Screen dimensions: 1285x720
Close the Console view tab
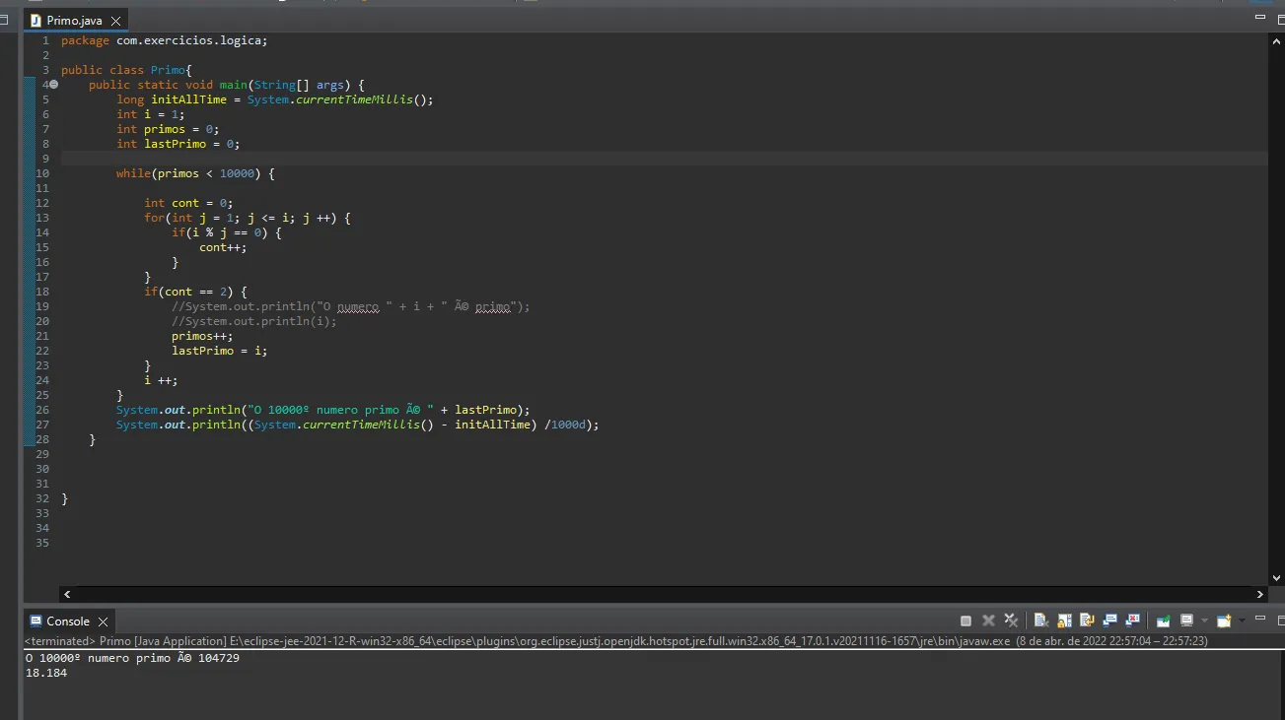click(x=103, y=622)
